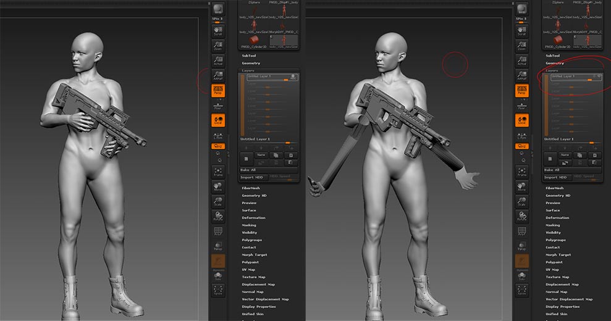Click Scroll icon in left view's shelf
The image size is (611, 321).
tap(218, 31)
